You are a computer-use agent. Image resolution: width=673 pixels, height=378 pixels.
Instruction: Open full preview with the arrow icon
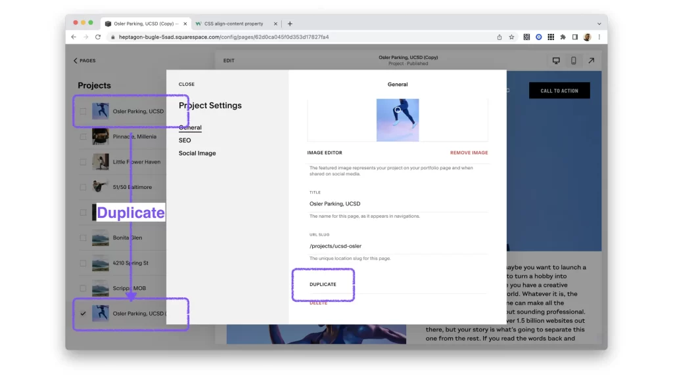pyautogui.click(x=592, y=60)
